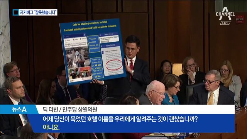247x139 pixels.
Task: Click the LIVE badge under the channel logo
Action: [x=225, y=23]
